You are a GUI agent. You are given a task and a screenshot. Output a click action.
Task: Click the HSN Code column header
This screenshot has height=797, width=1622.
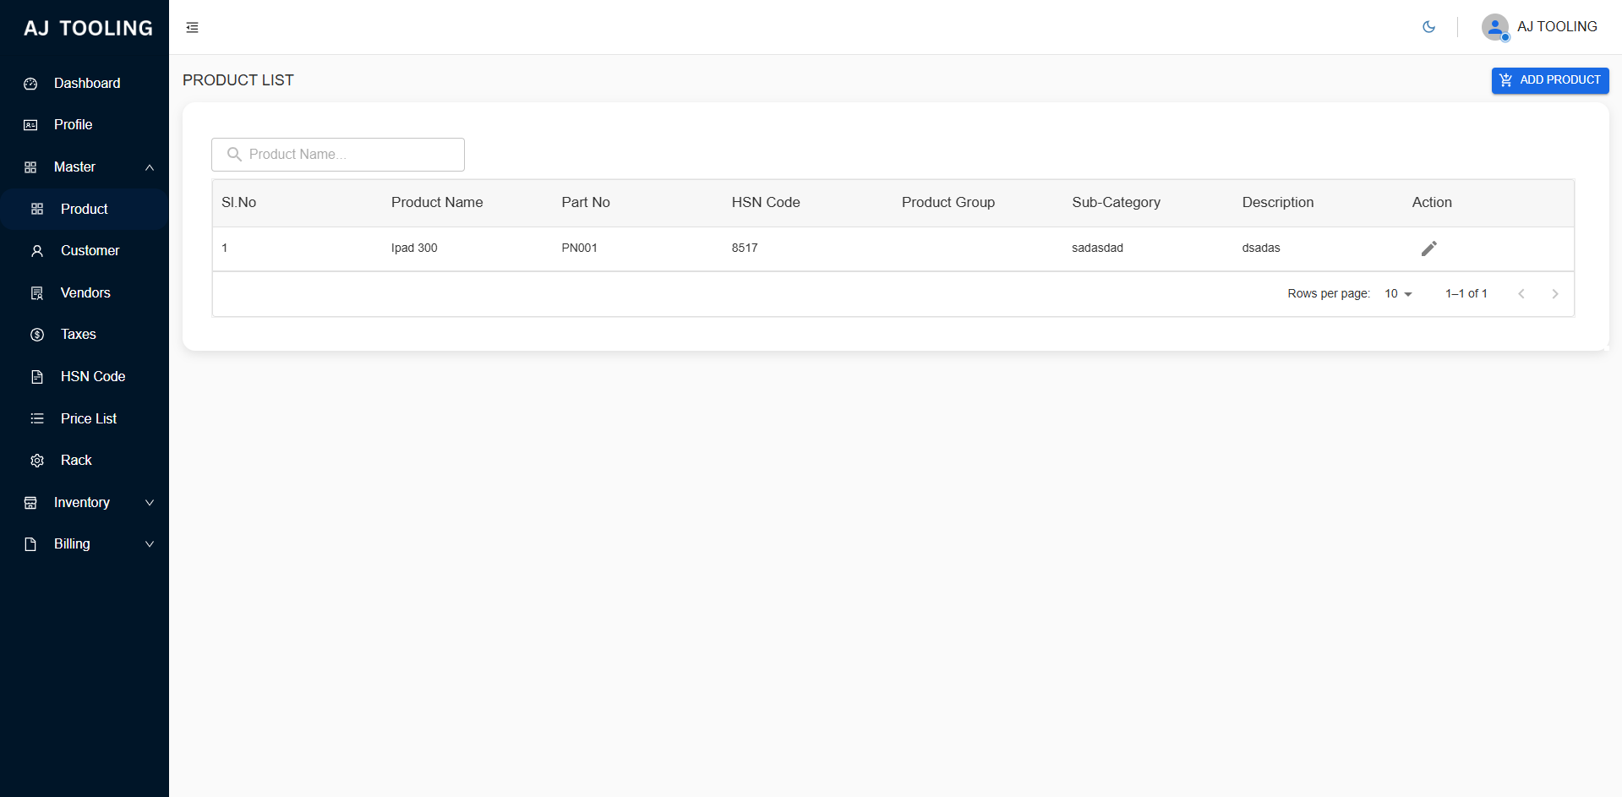tap(766, 202)
